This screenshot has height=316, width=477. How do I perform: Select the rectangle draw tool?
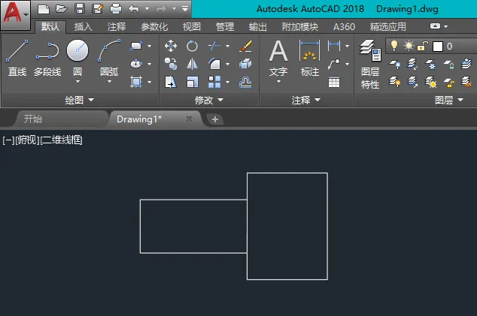136,46
